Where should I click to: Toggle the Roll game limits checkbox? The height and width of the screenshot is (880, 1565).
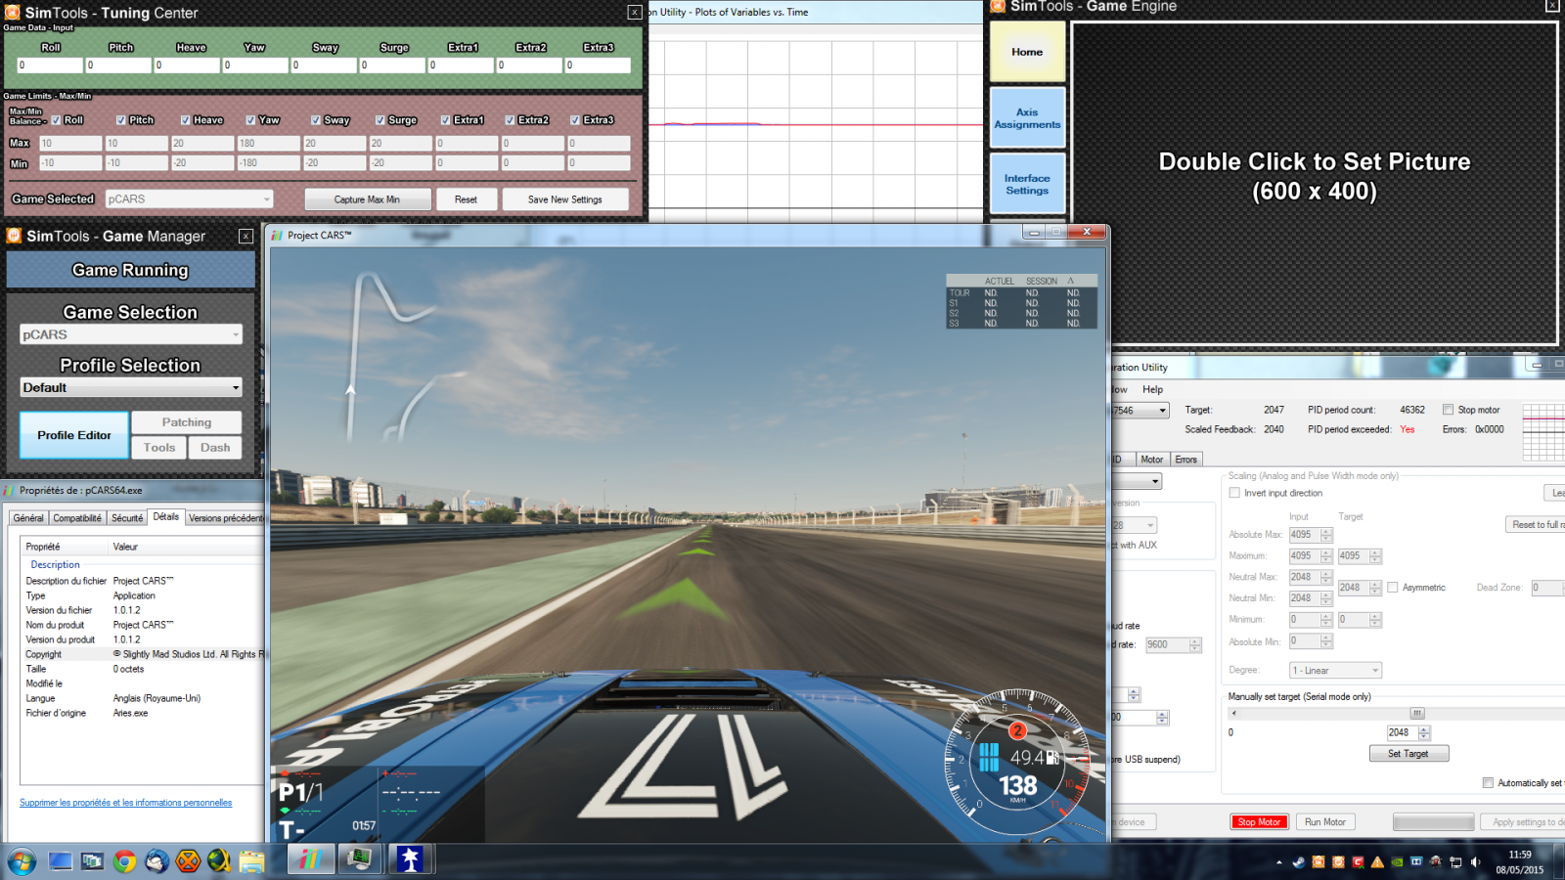tap(57, 120)
